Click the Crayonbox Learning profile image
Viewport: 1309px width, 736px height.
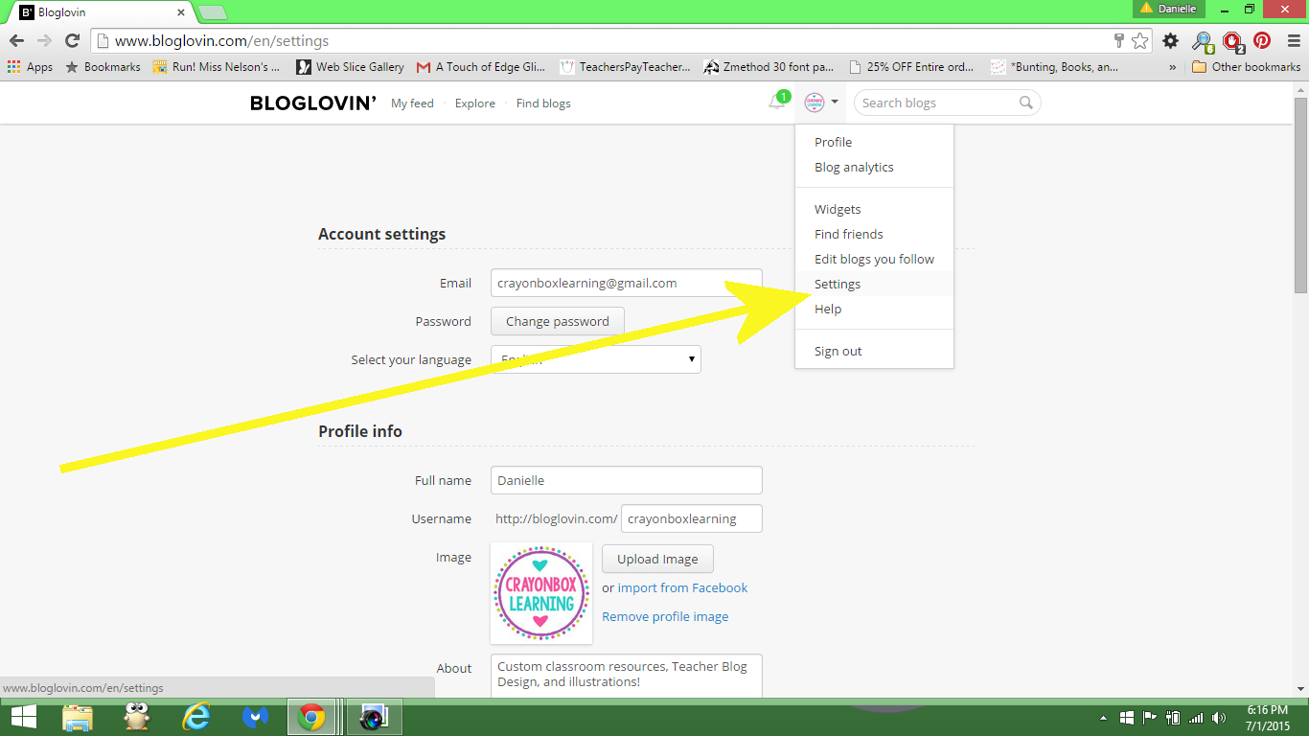541,593
